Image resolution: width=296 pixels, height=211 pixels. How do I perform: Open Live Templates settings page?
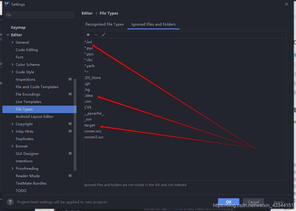(x=28, y=101)
